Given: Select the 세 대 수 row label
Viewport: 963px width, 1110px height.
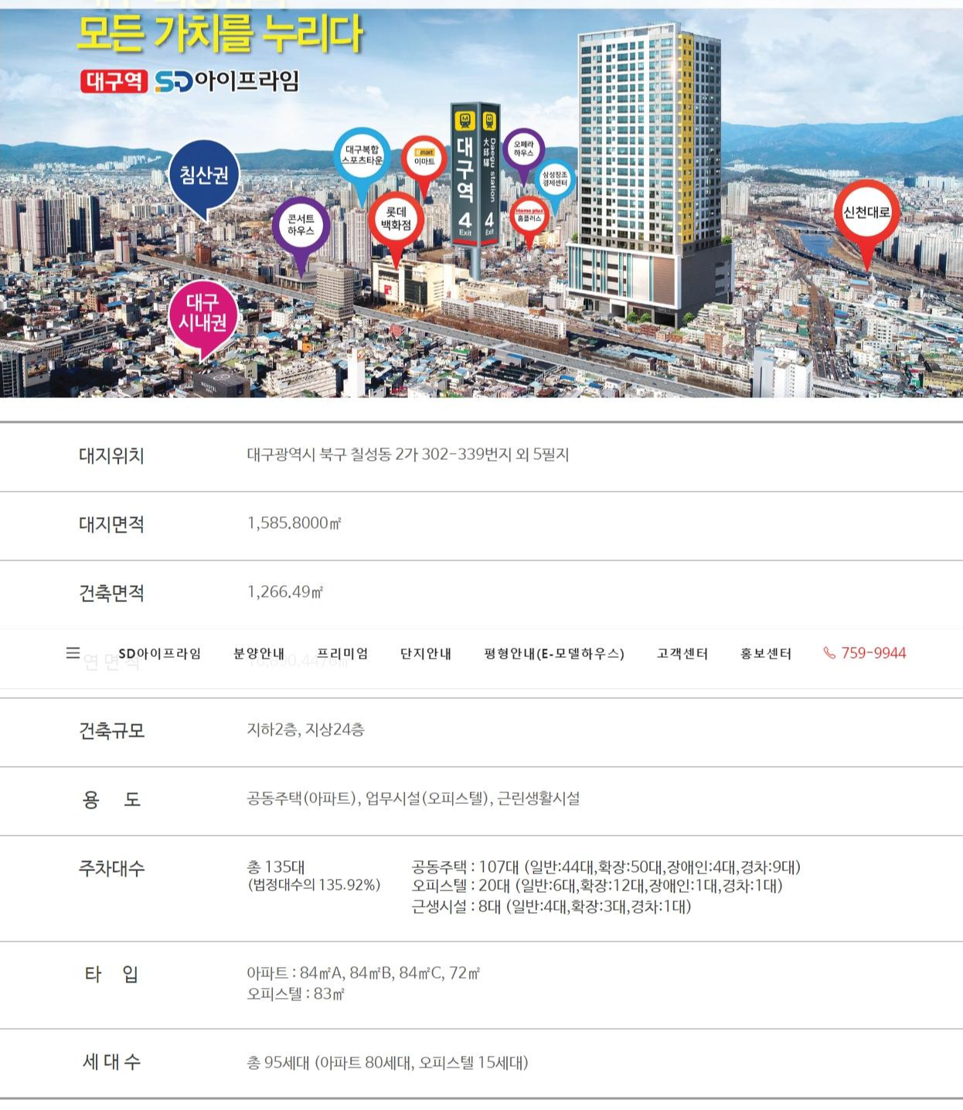Looking at the screenshot, I should (111, 1063).
